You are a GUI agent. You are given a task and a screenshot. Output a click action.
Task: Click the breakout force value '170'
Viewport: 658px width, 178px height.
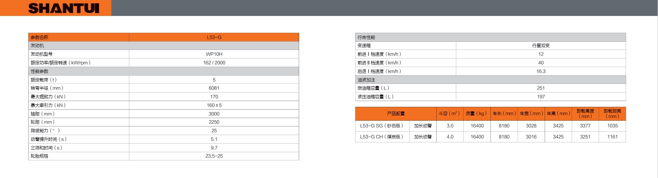click(214, 97)
